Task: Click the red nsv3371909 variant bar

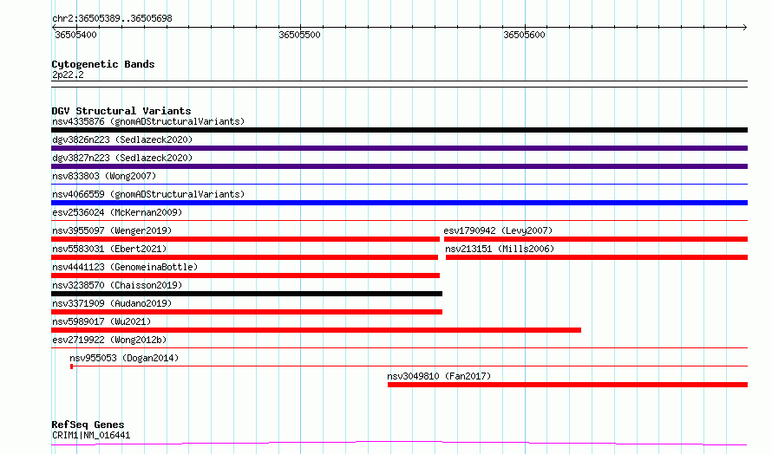Action: (246, 312)
